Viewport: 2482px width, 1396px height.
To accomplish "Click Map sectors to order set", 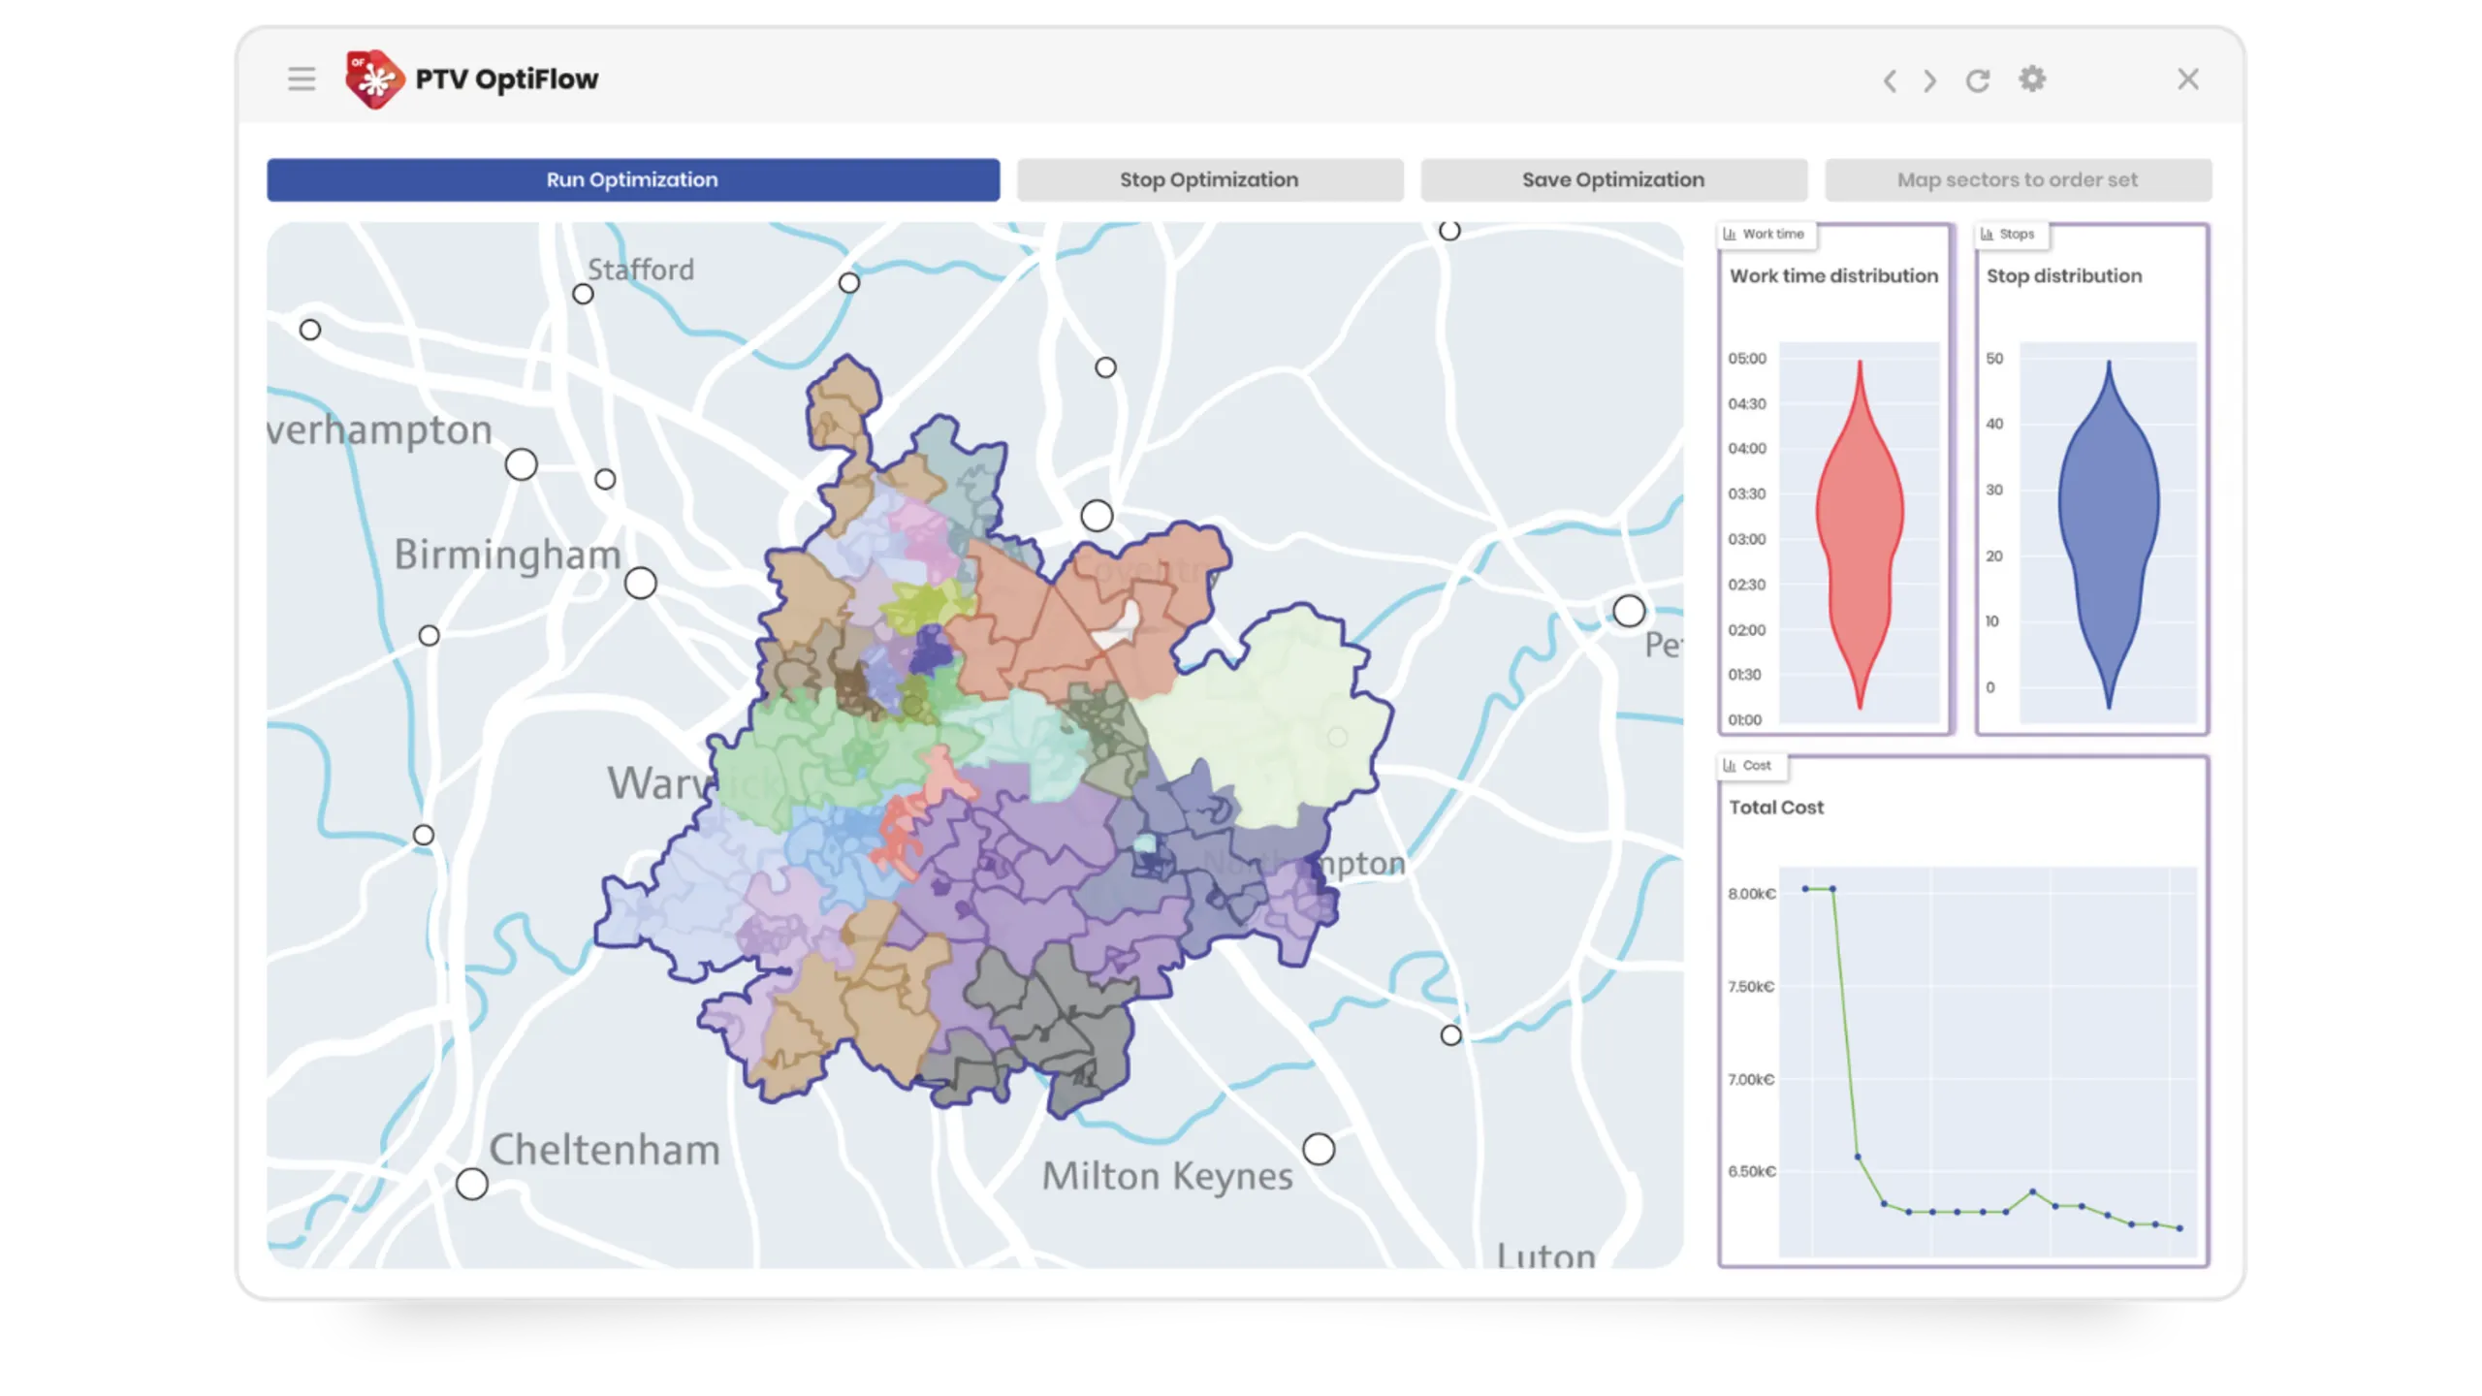I will (2018, 179).
